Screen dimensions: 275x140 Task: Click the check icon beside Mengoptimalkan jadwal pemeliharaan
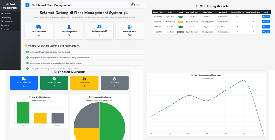click(x=27, y=57)
